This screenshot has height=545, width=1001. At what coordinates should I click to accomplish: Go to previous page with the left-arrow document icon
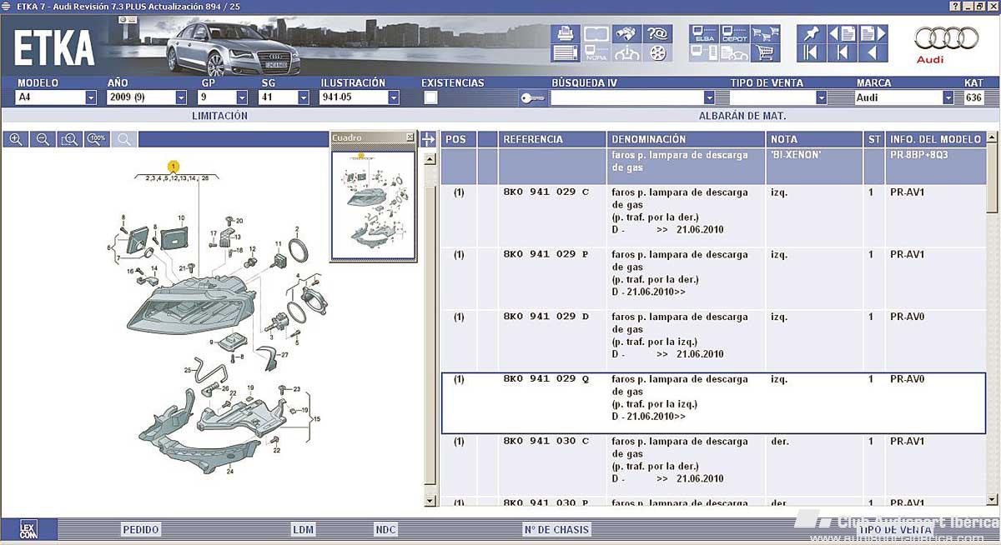pos(843,34)
